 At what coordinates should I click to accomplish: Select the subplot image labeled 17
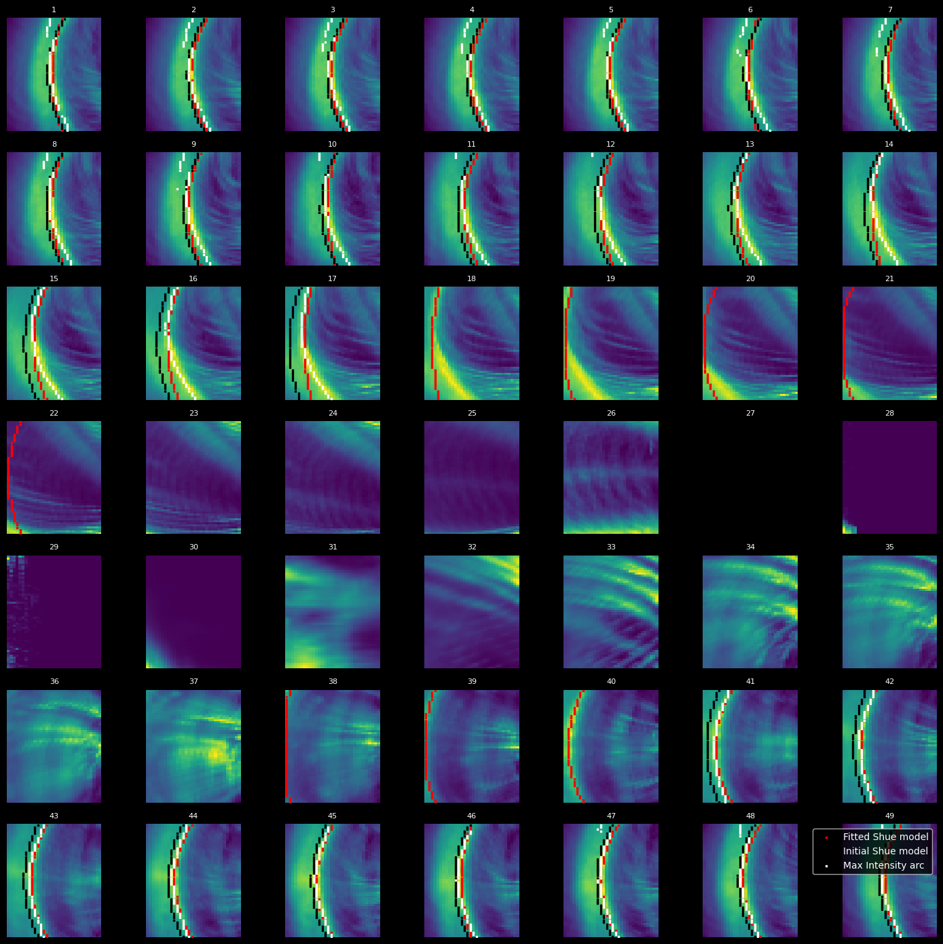[x=333, y=343]
